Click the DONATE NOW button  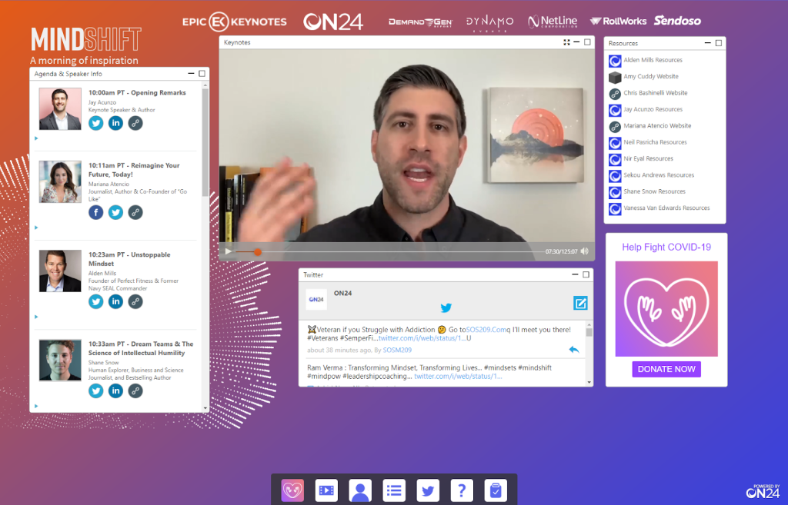point(666,370)
